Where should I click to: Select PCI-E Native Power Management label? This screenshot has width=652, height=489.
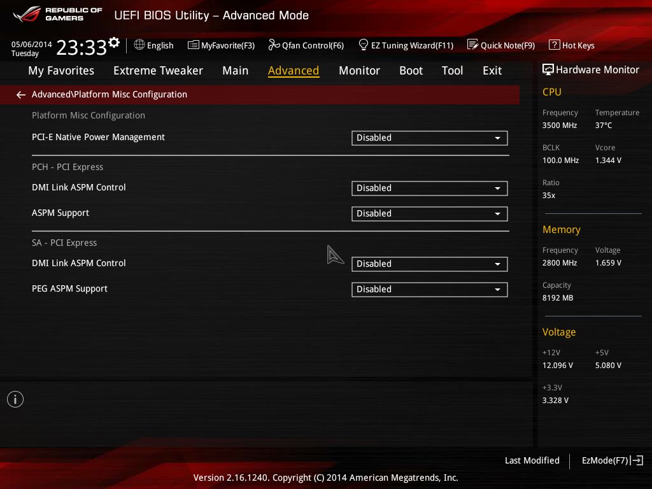(98, 138)
